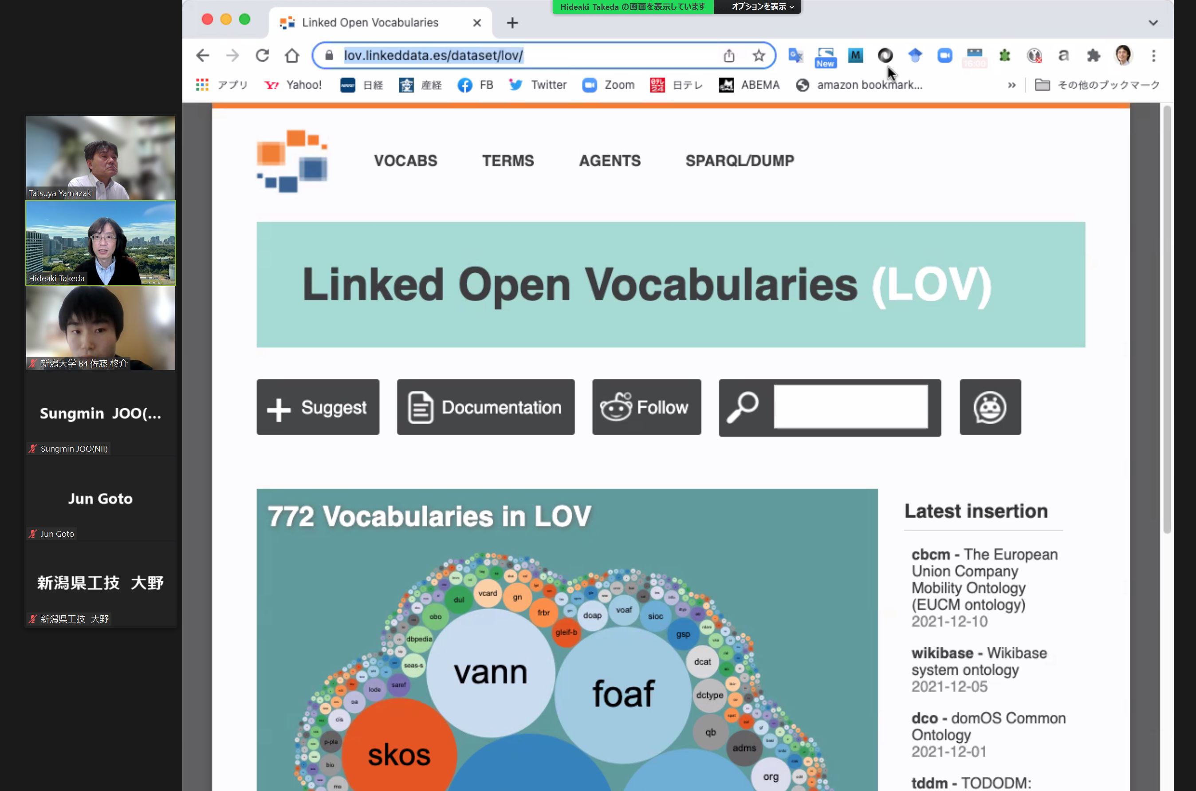This screenshot has height=791, width=1196.
Task: Click the blue graduation-cap extension icon
Action: click(x=915, y=55)
